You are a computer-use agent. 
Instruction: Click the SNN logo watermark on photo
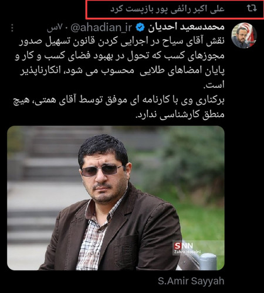(184, 246)
